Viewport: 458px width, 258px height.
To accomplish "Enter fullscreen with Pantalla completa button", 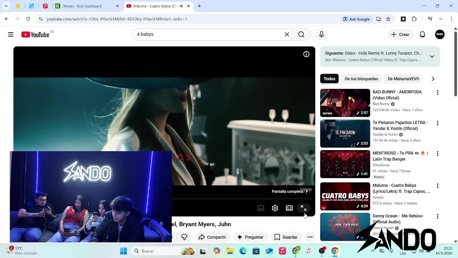I will click(x=303, y=208).
